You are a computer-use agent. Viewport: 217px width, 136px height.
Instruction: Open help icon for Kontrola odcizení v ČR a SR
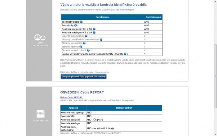(94, 29)
